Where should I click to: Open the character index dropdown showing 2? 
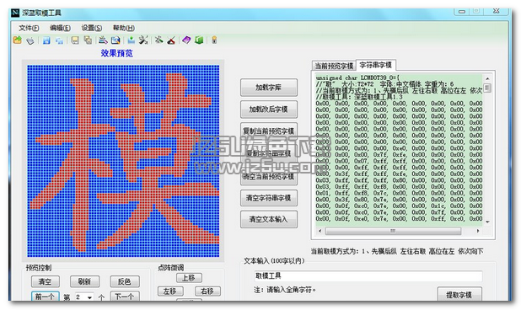tap(83, 297)
